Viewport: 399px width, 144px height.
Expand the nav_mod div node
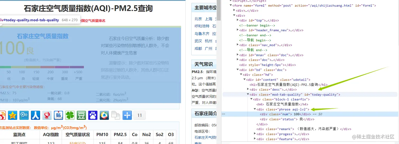coord(237,45)
